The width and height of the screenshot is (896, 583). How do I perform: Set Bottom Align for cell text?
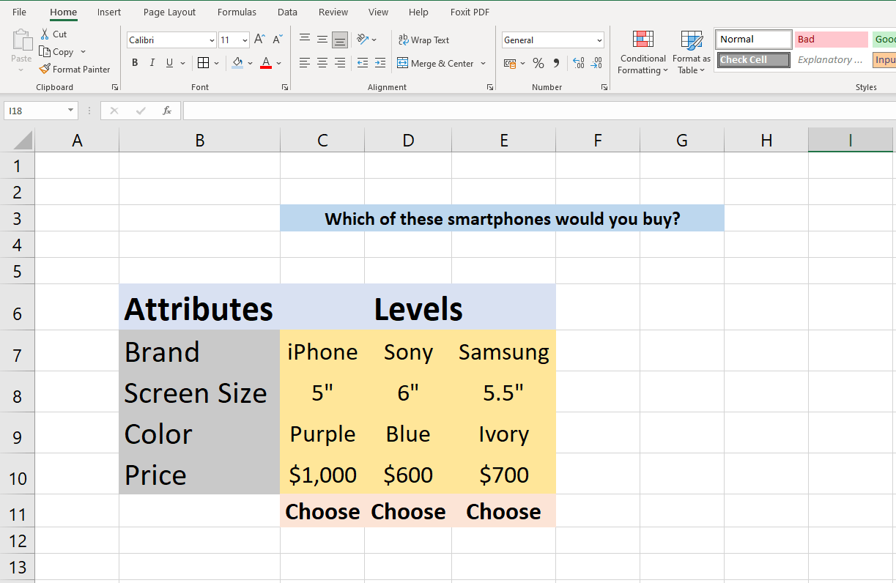click(340, 40)
